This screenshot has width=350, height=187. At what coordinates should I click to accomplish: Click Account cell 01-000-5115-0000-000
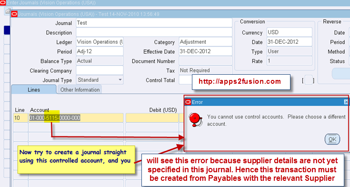(76, 118)
